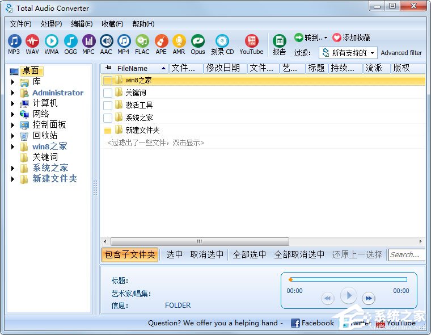The height and width of the screenshot is (335, 431).
Task: Open the 激活工具 folder row
Action: (x=263, y=105)
